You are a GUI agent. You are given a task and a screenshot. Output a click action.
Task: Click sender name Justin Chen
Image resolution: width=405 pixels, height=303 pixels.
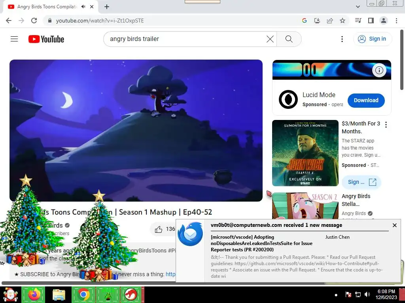[337, 237]
